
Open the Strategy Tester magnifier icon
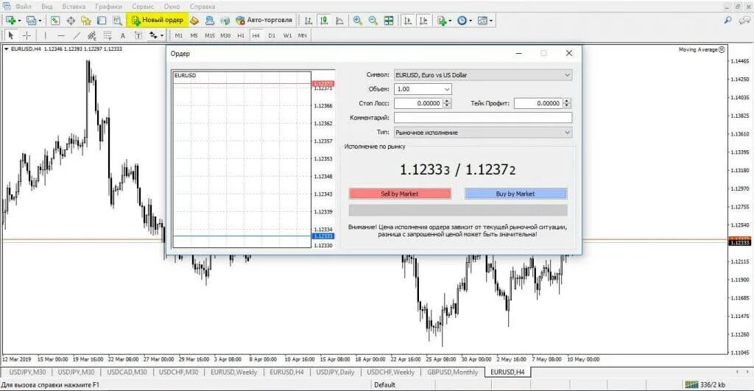[117, 20]
